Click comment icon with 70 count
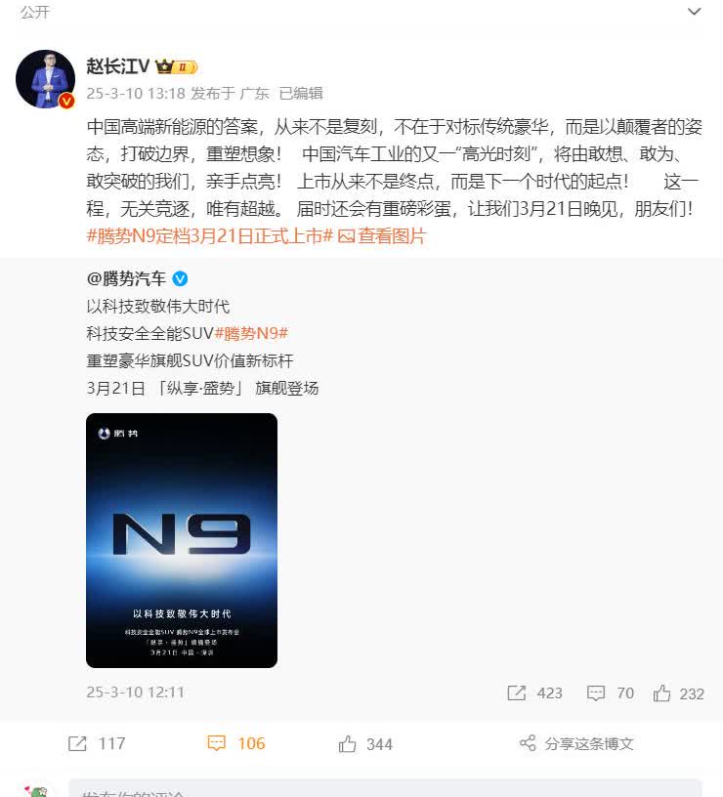This screenshot has width=723, height=797. [x=610, y=692]
